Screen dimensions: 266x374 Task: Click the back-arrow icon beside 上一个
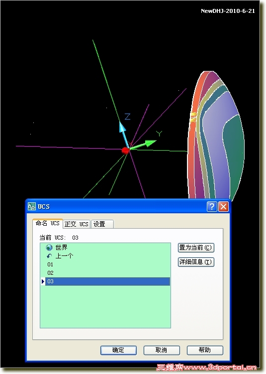pos(49,256)
